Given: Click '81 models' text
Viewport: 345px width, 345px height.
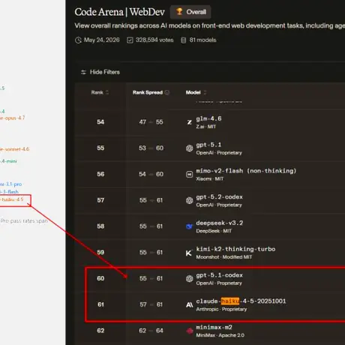Looking at the screenshot, I should [x=202, y=40].
